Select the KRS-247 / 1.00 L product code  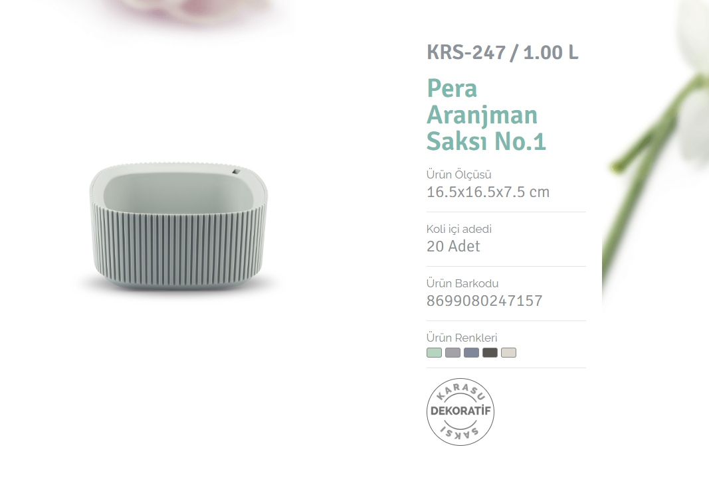click(502, 52)
